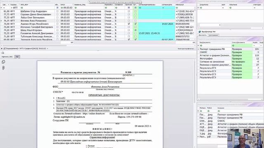Click the copy pages icon in PDF sidebar
This screenshot has height=148, width=264.
coord(3,62)
